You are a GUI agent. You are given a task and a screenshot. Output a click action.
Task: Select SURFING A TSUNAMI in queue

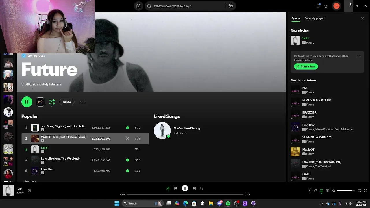coord(327,139)
